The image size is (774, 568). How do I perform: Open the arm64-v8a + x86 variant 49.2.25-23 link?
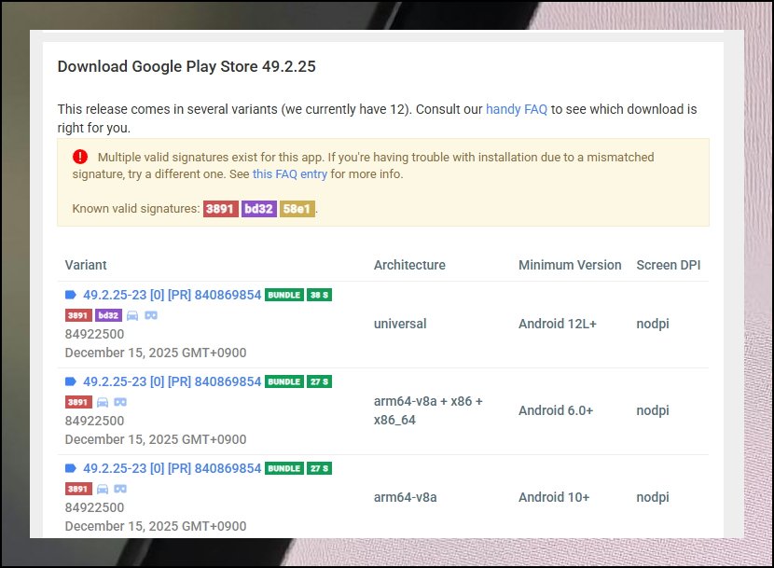(x=172, y=381)
